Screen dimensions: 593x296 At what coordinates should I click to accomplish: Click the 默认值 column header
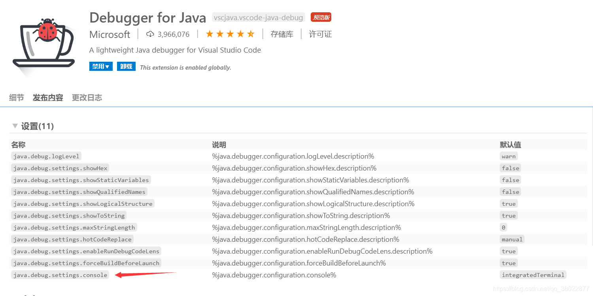510,145
